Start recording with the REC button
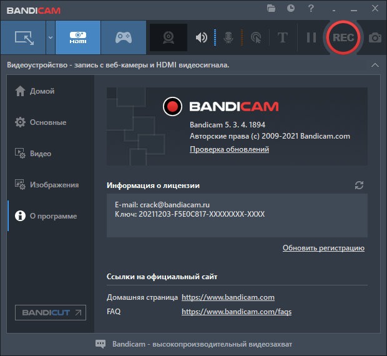The image size is (387, 356). 343,37
